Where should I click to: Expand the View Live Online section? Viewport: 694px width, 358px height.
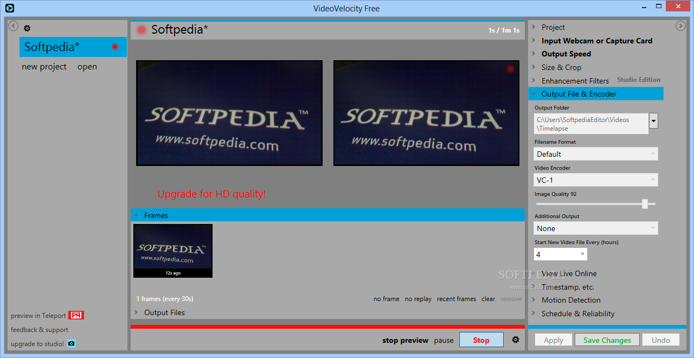click(569, 273)
